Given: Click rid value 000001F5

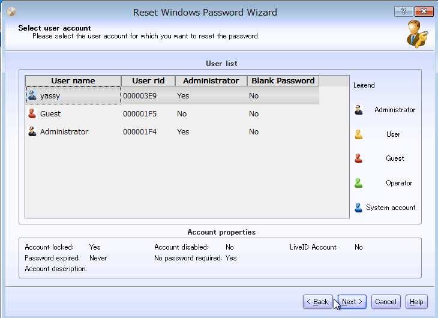Looking at the screenshot, I should 140,114.
